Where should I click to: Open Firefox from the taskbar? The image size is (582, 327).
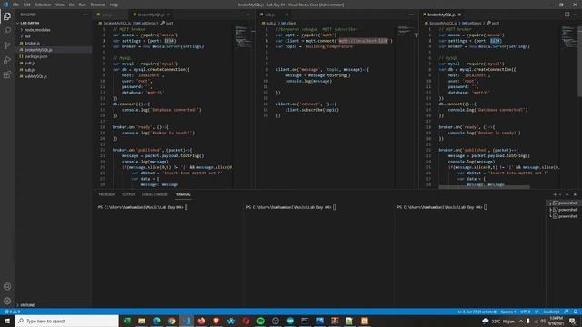pos(201,321)
